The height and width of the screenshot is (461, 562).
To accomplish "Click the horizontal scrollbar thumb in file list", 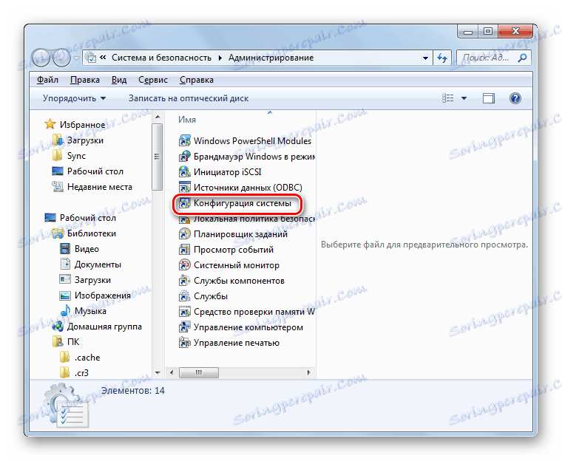I will pyautogui.click(x=199, y=372).
